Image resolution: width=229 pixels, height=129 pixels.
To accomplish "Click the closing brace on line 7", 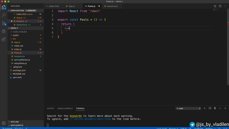I will point(58,37).
